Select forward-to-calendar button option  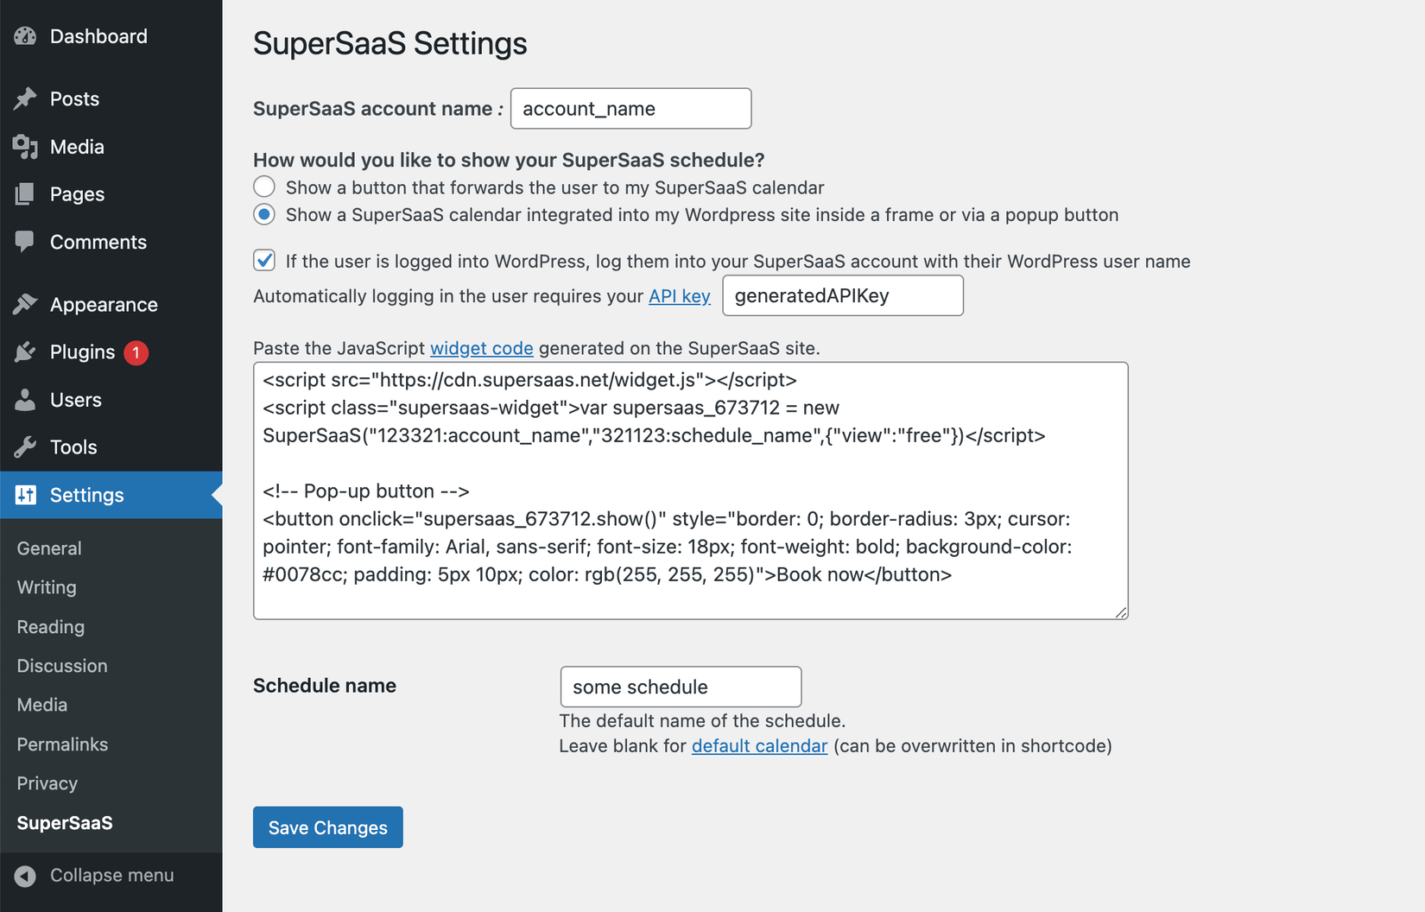pos(263,187)
